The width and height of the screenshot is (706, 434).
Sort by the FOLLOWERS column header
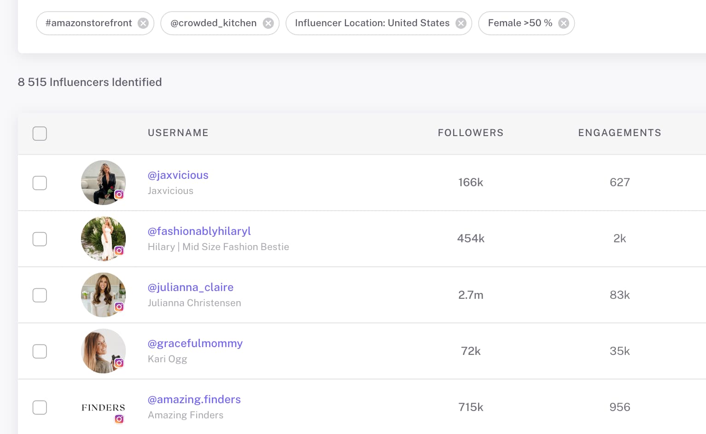click(x=471, y=133)
